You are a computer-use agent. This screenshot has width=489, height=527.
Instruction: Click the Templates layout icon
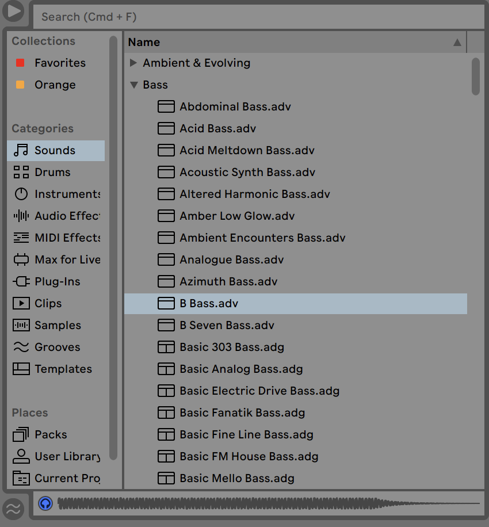[21, 369]
